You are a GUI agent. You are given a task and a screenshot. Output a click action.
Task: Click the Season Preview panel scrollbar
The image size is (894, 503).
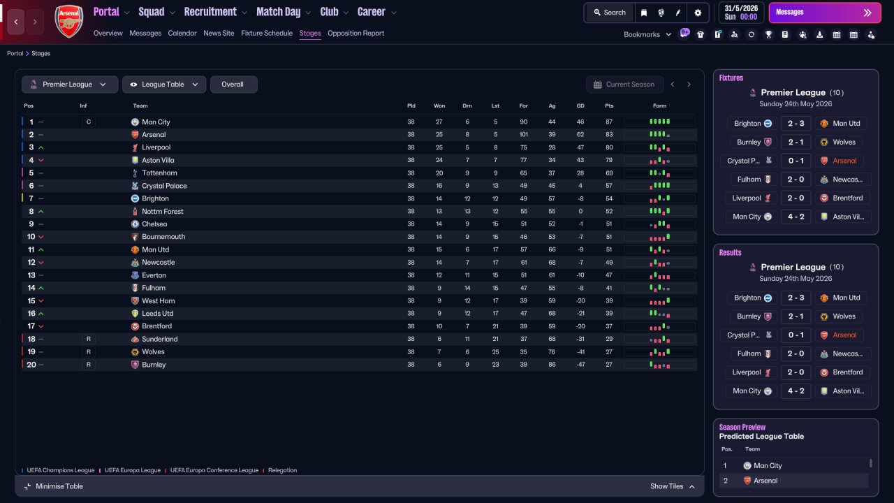[x=870, y=463]
